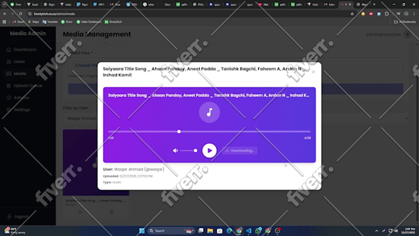Image resolution: width=419 pixels, height=236 pixels.
Task: Open the Fiverr bookmark
Action: pyautogui.click(x=67, y=22)
